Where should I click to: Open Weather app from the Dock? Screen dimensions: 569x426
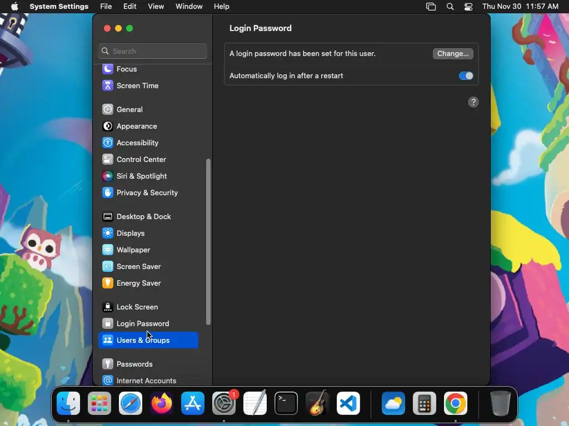click(x=393, y=403)
